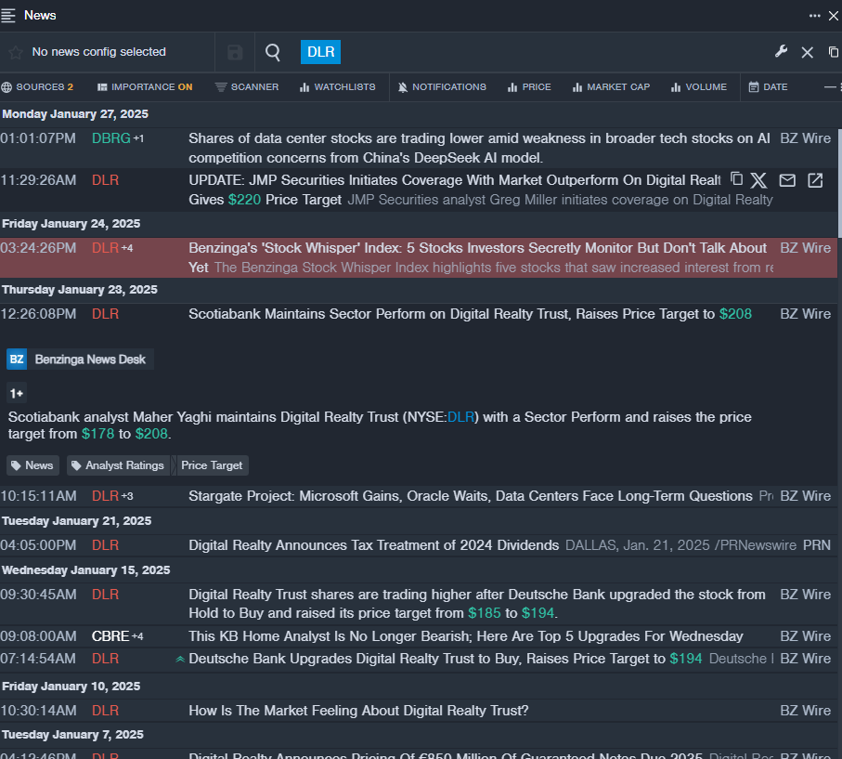This screenshot has height=759, width=842.
Task: Favorite the news config using star icon
Action: (x=16, y=52)
